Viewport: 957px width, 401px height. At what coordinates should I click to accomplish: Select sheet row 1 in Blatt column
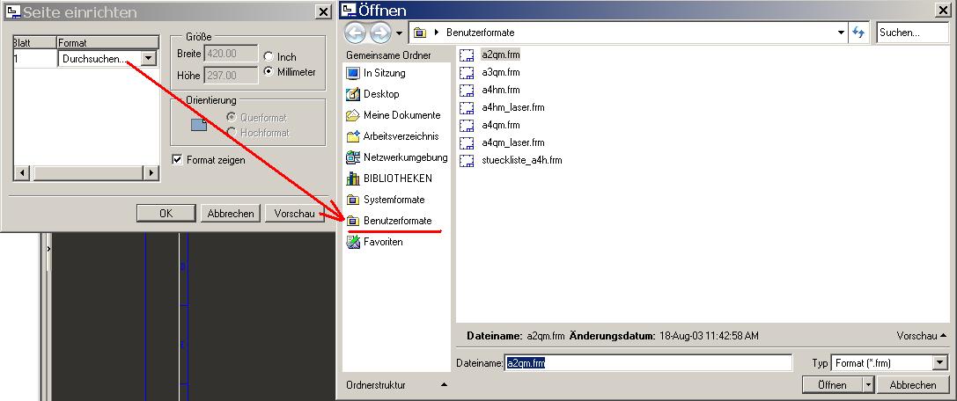pyautogui.click(x=35, y=59)
